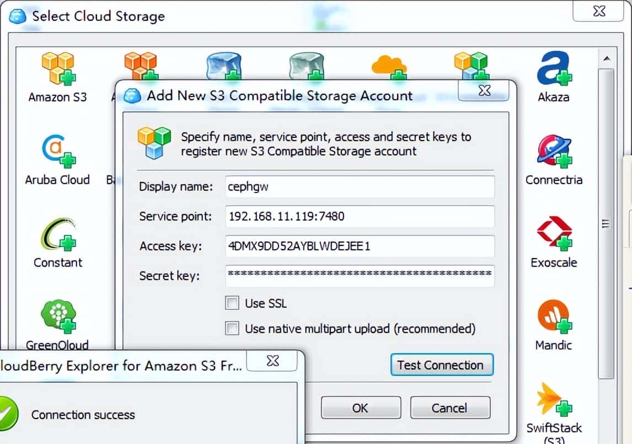Viewport: 632px width, 444px height.
Task: Select the GreenQloud provider icon
Action: pyautogui.click(x=57, y=314)
